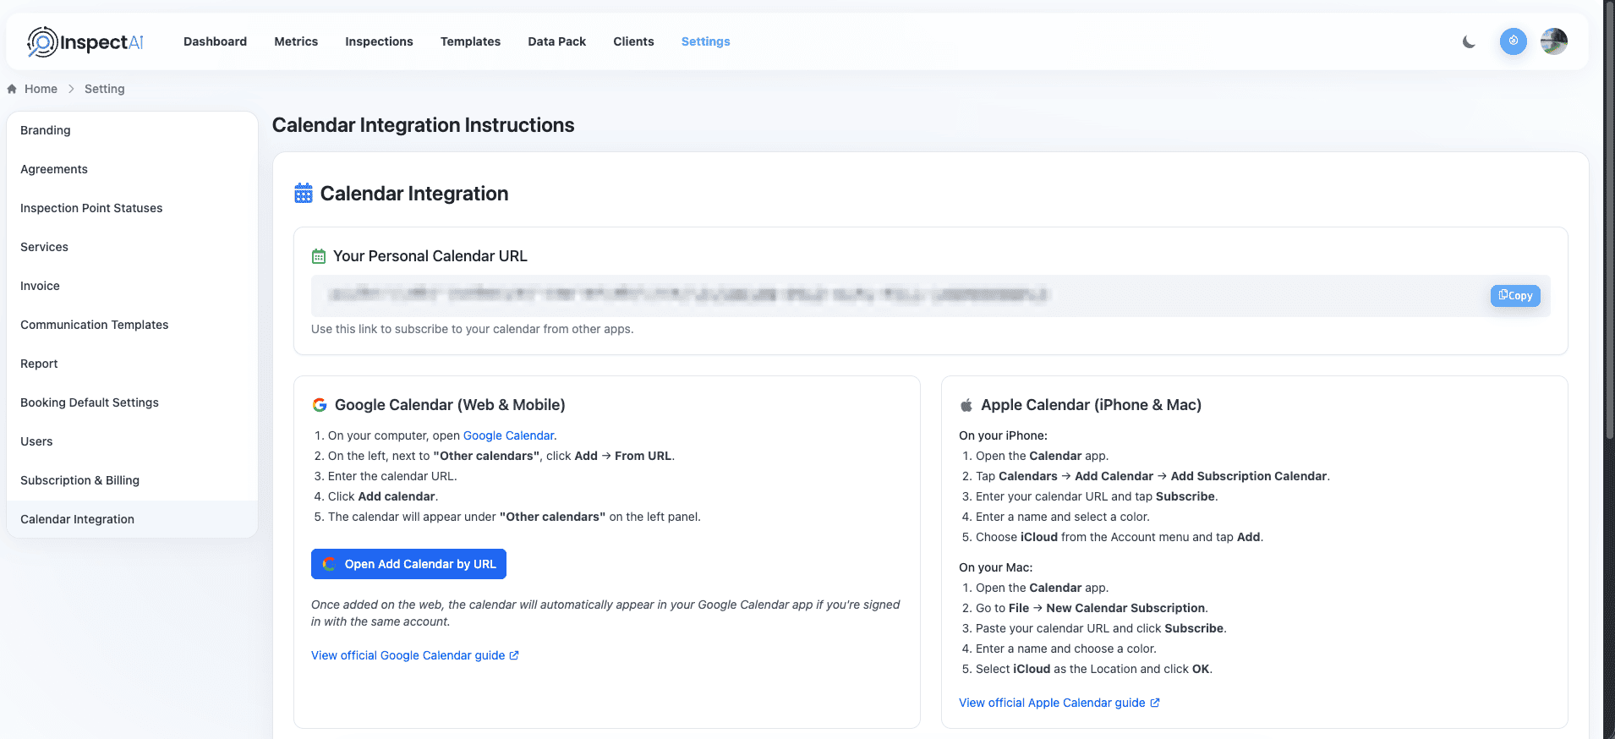Viewport: 1615px width, 739px height.
Task: Open the Inspections menu item
Action: (379, 41)
